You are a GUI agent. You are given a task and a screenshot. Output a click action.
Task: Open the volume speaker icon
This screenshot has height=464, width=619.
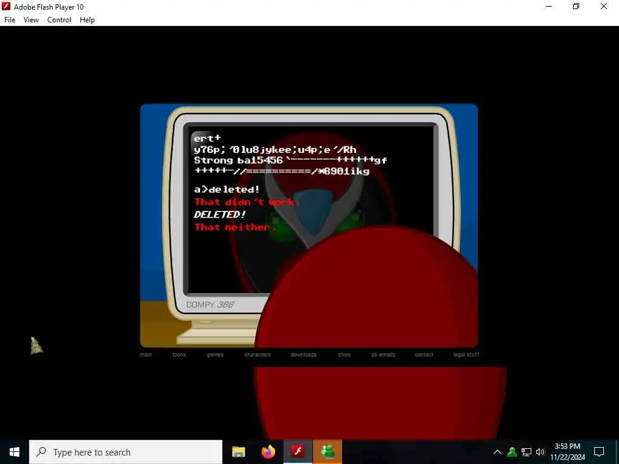tap(540, 452)
